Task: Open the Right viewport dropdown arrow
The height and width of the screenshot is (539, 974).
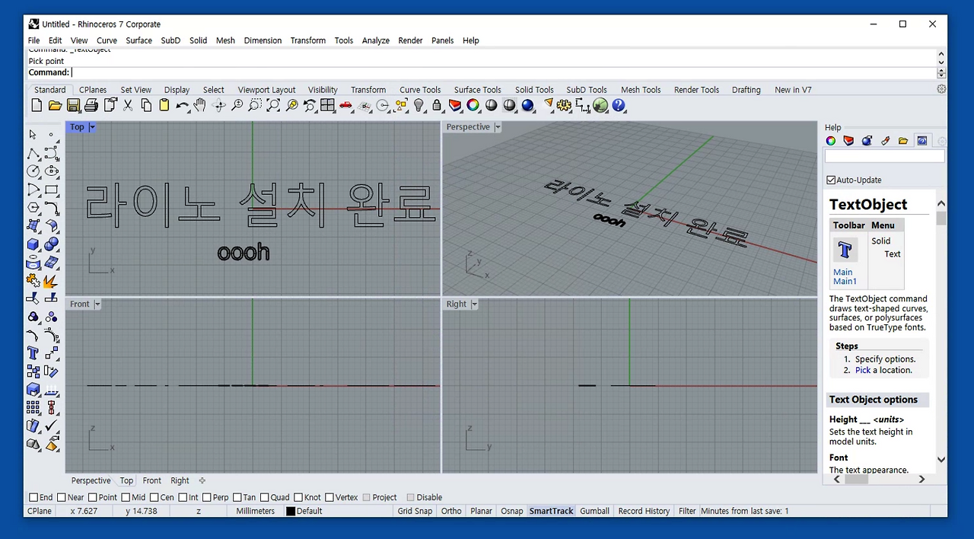Action: click(x=474, y=304)
